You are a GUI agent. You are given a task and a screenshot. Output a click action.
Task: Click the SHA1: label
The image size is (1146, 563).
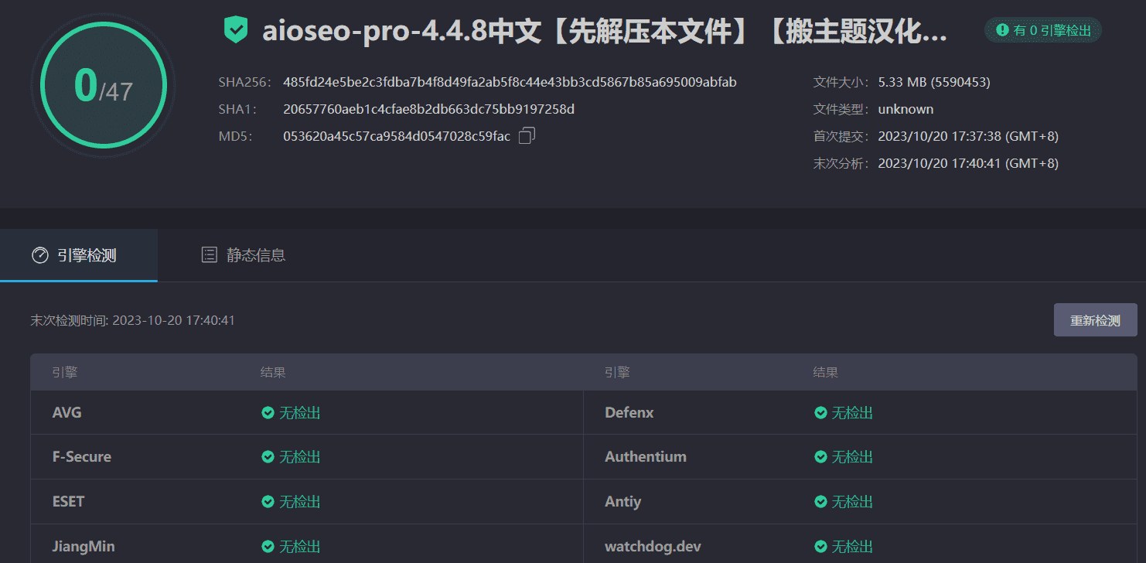[x=238, y=109]
